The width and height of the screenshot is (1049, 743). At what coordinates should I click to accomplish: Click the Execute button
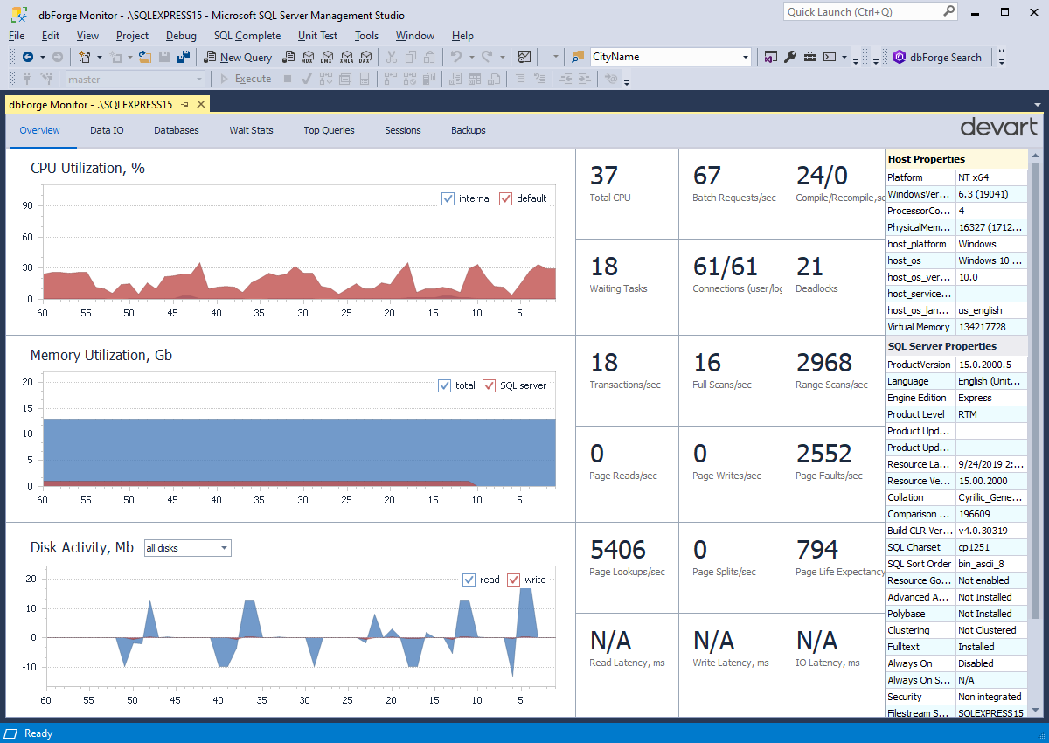tap(253, 79)
